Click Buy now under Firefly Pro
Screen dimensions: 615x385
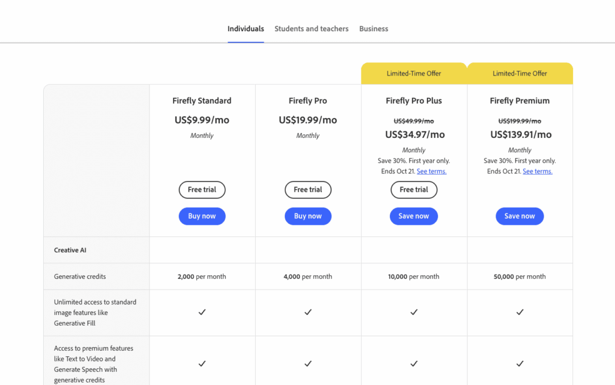tap(308, 216)
